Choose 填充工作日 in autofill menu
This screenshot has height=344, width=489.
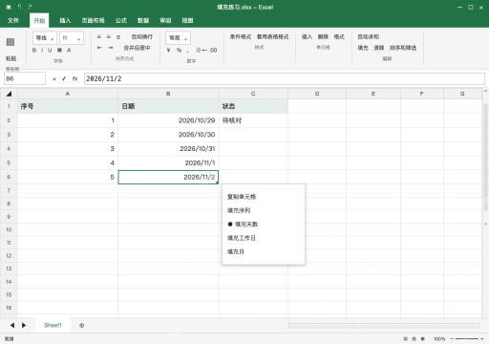pyautogui.click(x=242, y=238)
